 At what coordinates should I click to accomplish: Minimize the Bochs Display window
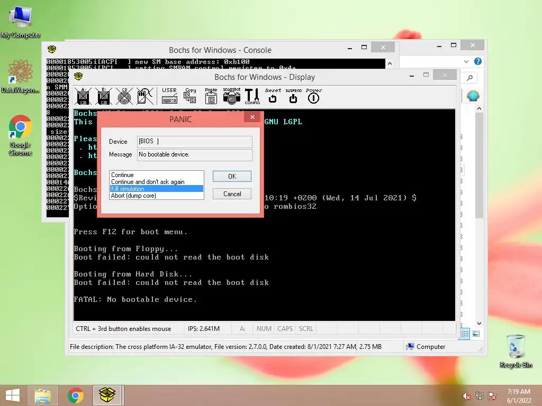(412, 76)
